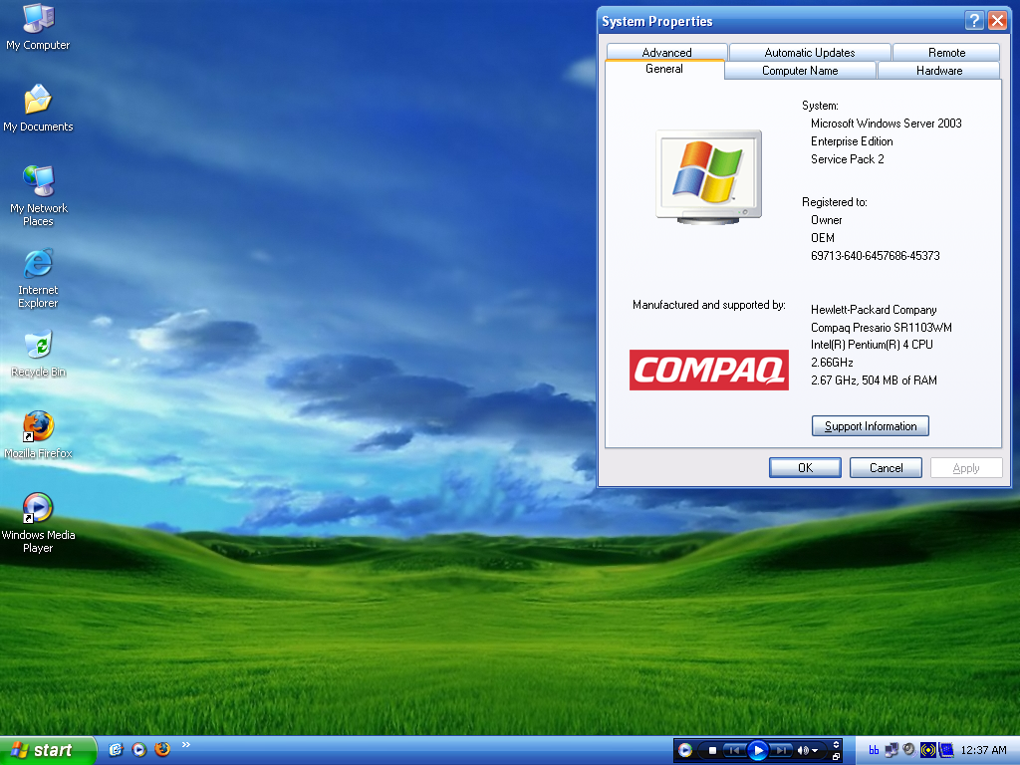Select the My Documents desktop icon
The image size is (1020, 765).
38,108
